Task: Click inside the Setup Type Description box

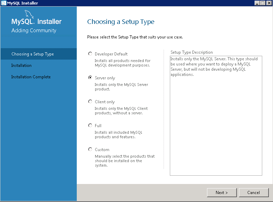Action: [216, 116]
